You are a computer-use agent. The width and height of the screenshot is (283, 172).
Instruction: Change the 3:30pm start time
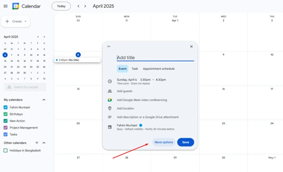click(x=145, y=80)
